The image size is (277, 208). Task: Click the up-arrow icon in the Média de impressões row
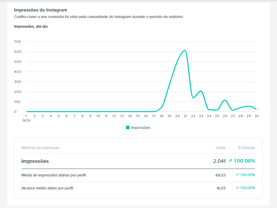[x=237, y=175]
